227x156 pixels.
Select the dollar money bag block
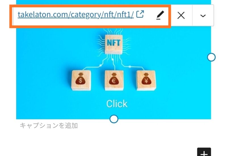81,80
